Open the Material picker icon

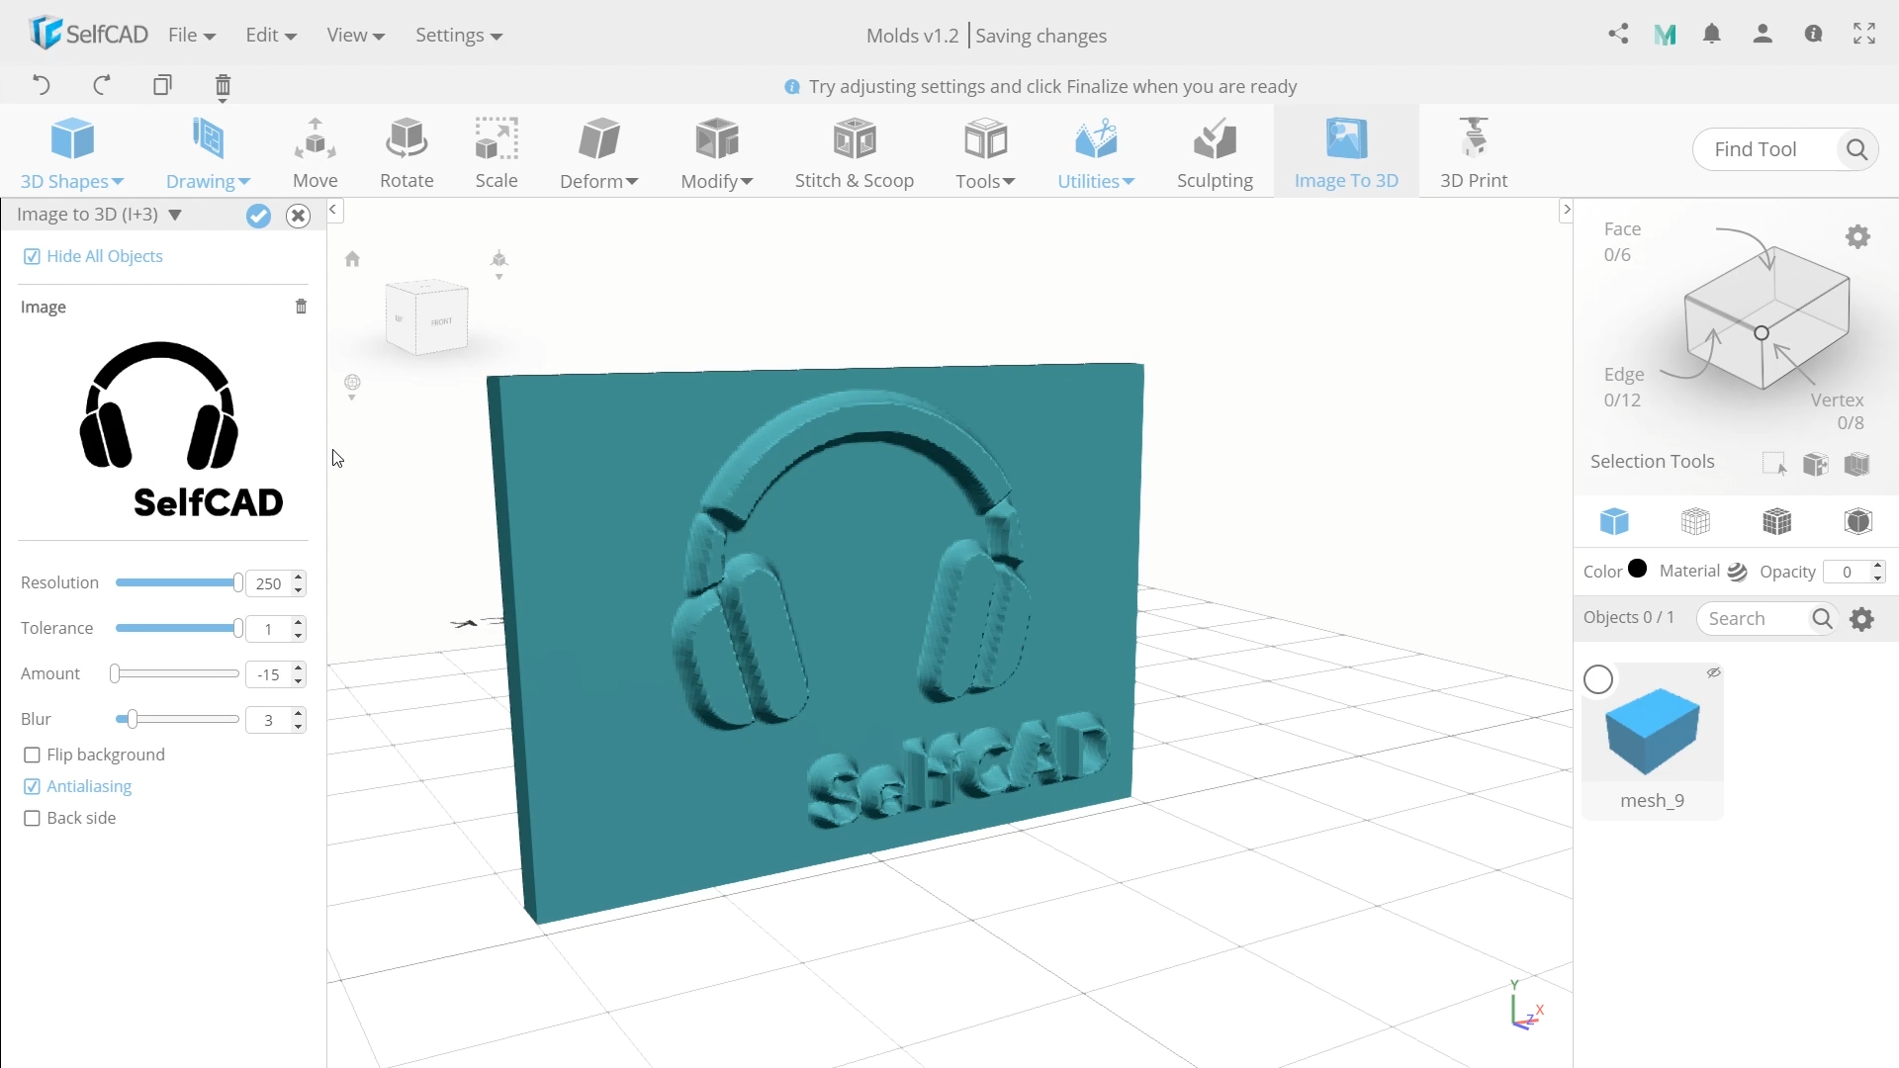pyautogui.click(x=1737, y=573)
